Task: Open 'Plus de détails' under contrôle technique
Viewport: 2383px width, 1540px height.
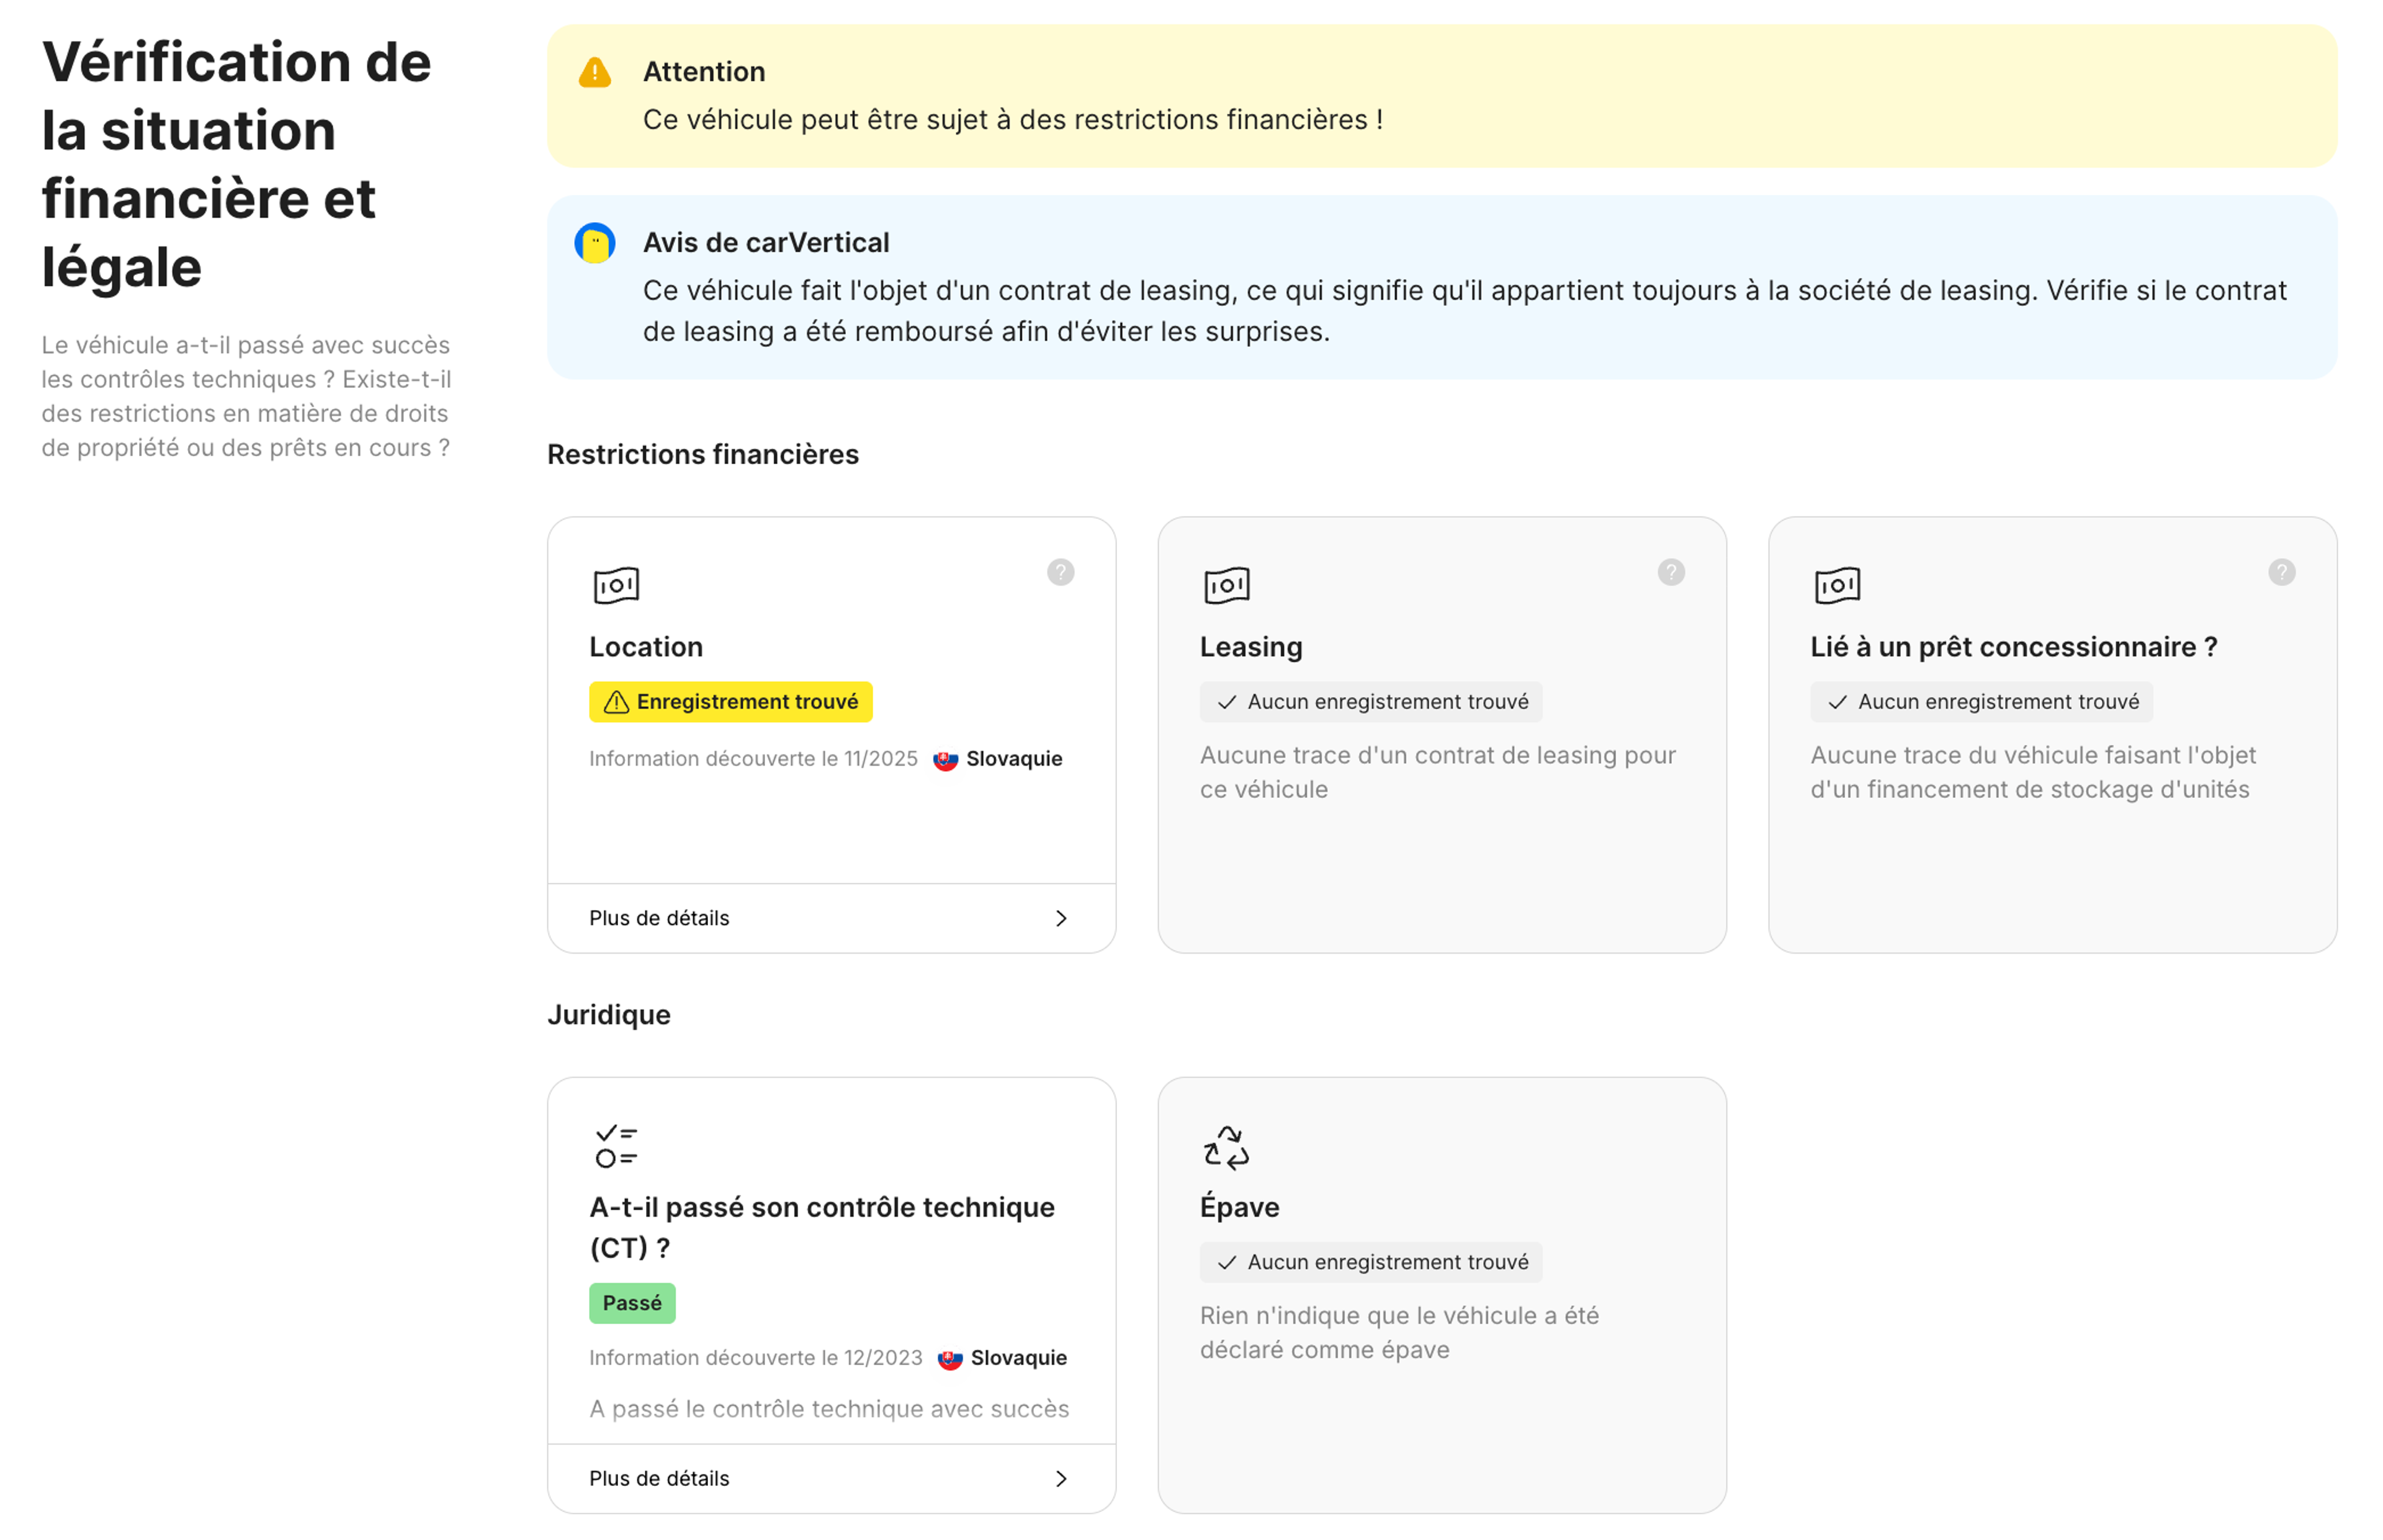Action: 660,1478
